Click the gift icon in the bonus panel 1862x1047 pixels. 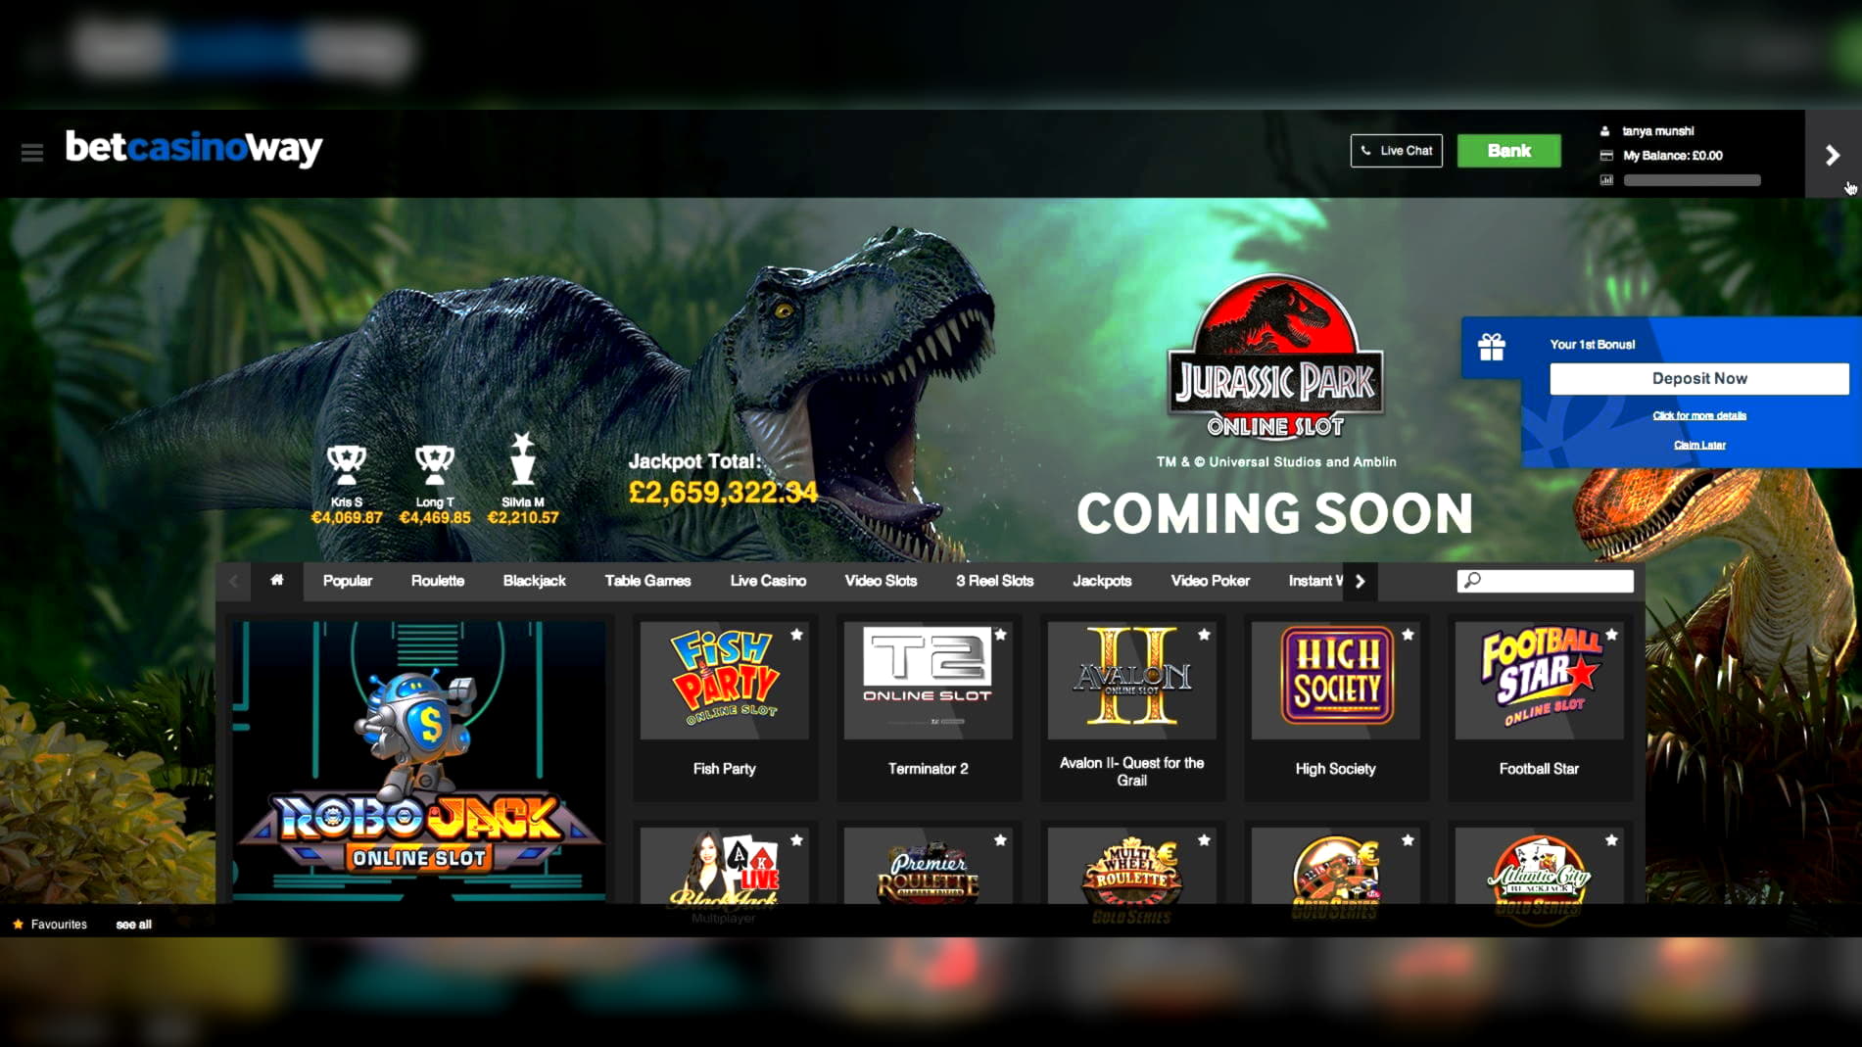click(x=1491, y=347)
